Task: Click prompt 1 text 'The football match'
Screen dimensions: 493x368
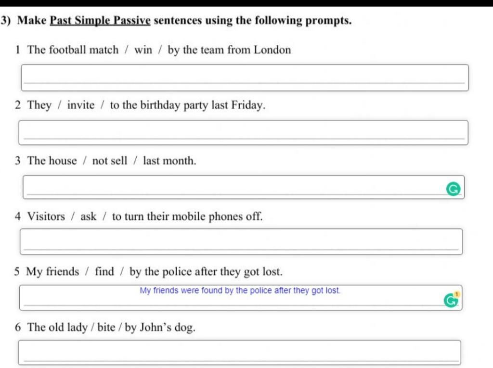Action: [x=73, y=50]
